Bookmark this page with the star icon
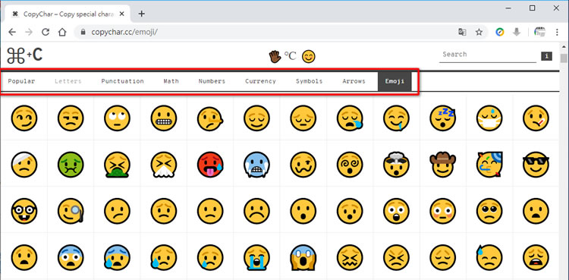Screen dimensions: 569x280 click(479, 33)
